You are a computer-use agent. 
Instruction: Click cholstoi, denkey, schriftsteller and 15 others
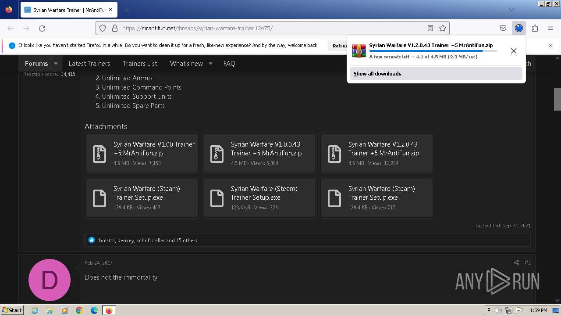(x=147, y=241)
